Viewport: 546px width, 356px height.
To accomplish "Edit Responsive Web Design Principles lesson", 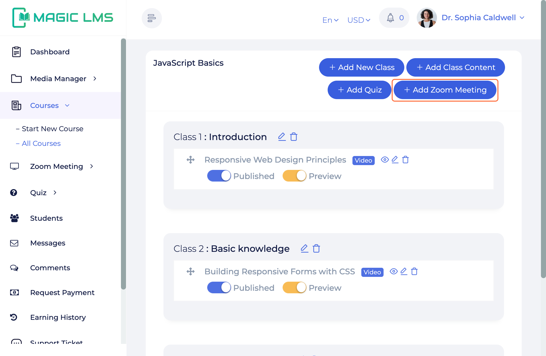I will [x=395, y=160].
